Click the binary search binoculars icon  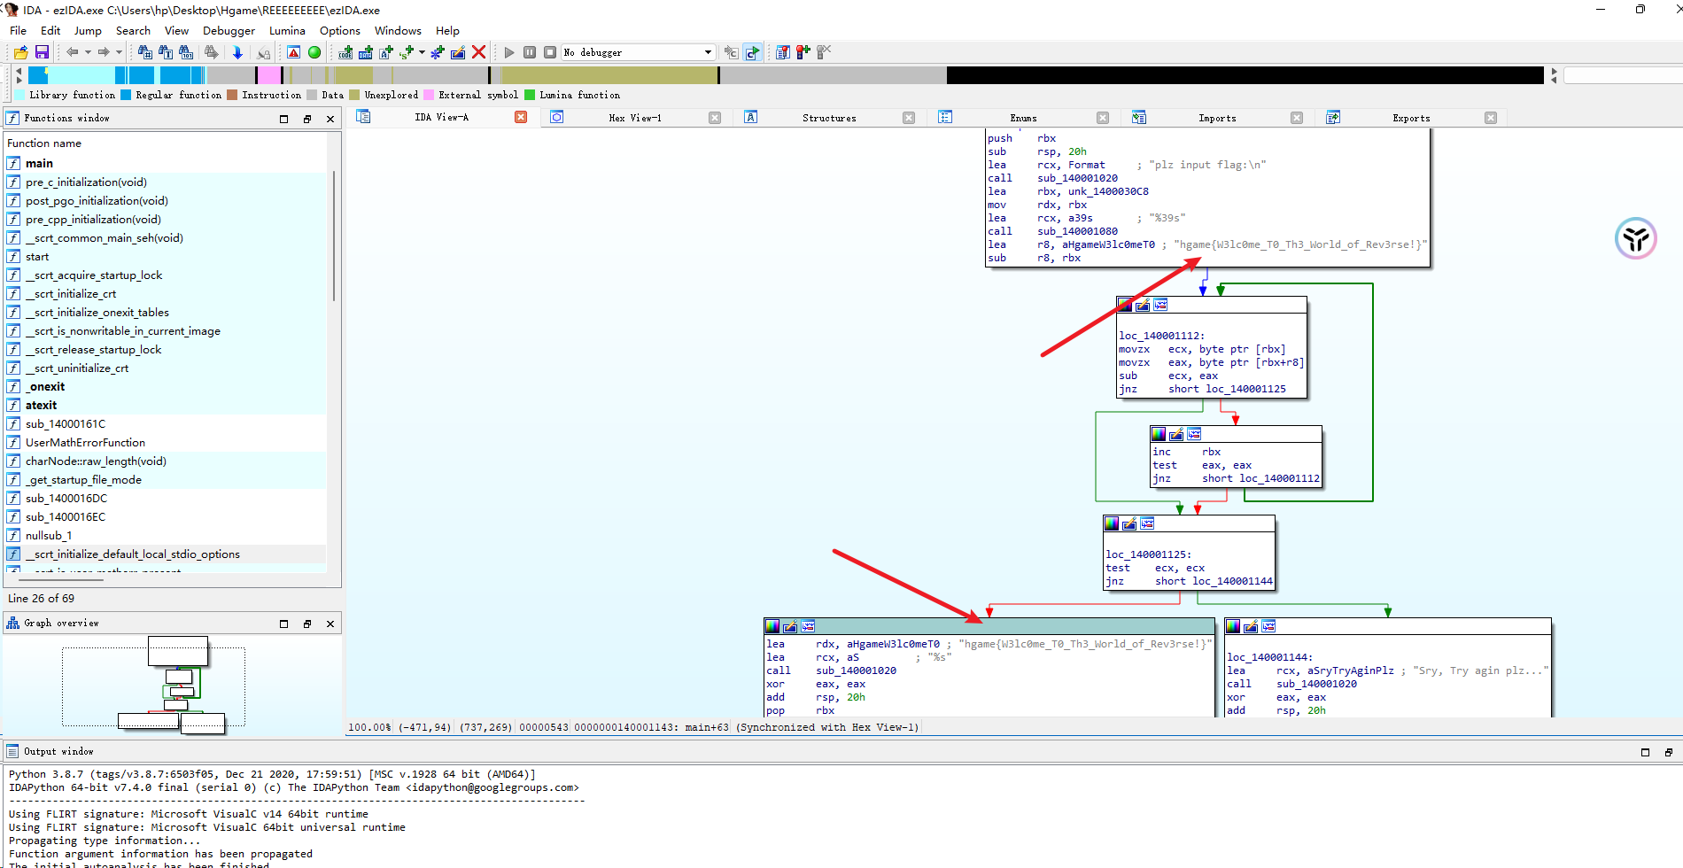pos(186,52)
